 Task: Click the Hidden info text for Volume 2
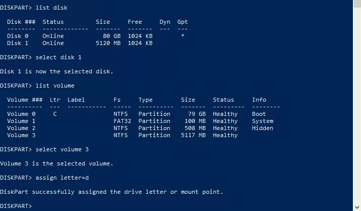262,128
